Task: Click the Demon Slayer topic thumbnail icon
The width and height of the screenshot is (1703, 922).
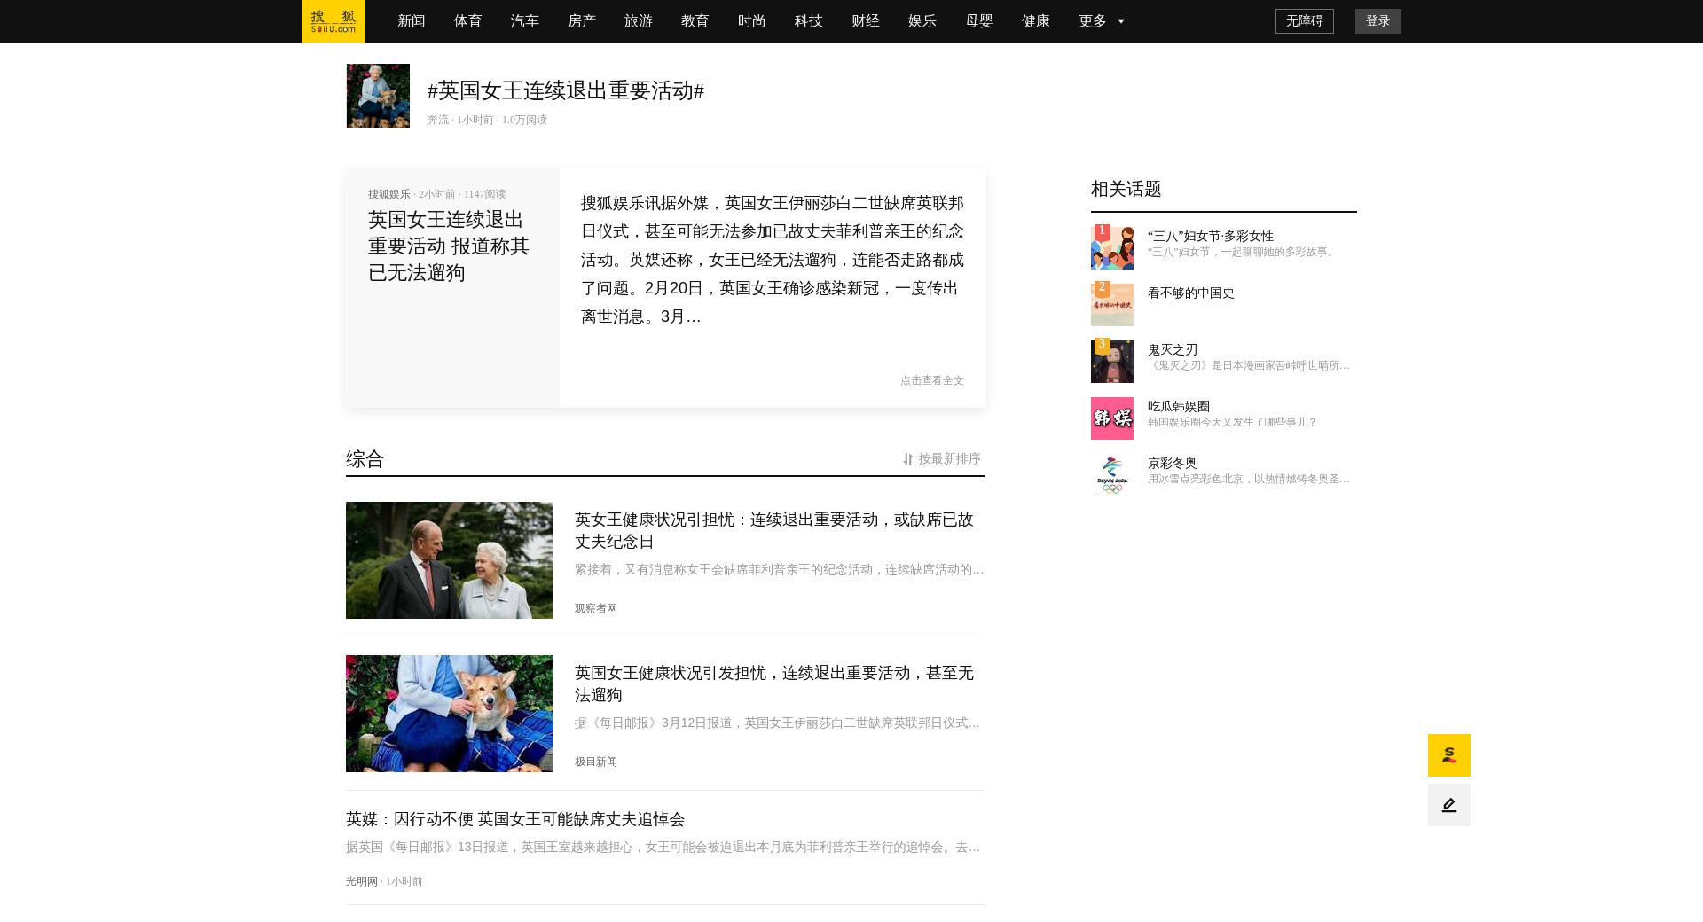Action: pos(1111,362)
